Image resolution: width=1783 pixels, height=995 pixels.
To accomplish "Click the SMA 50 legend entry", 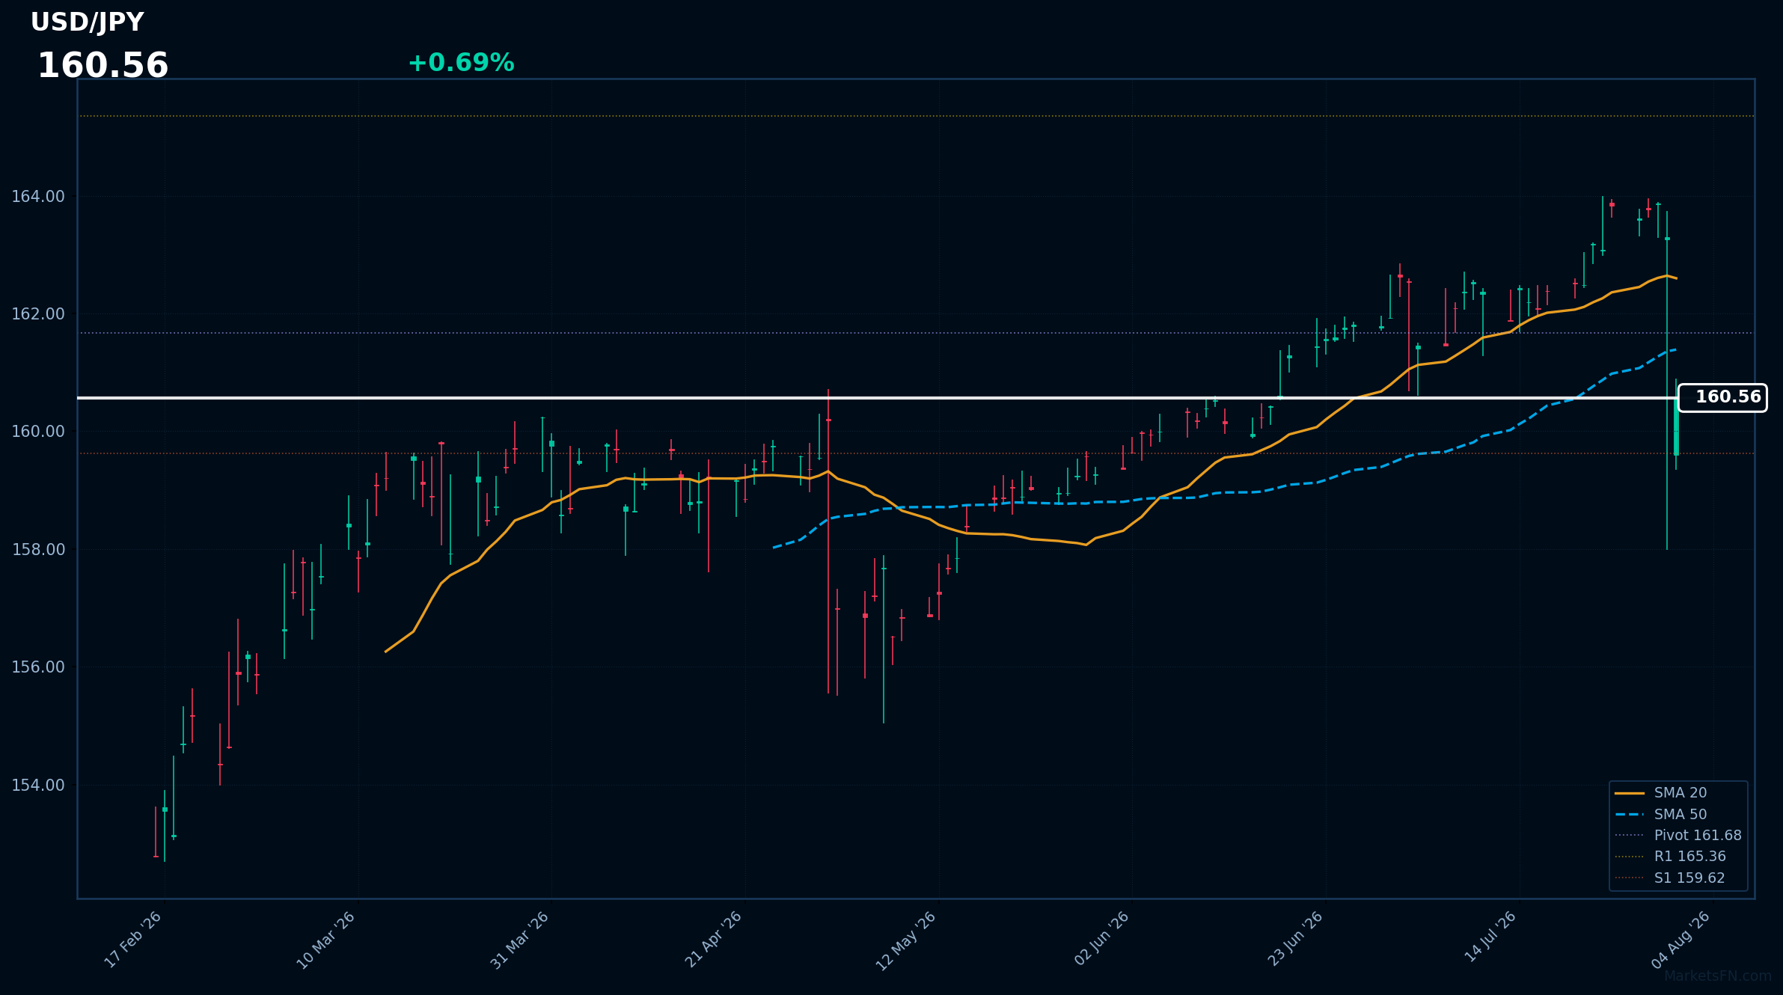I will 1660,815.
